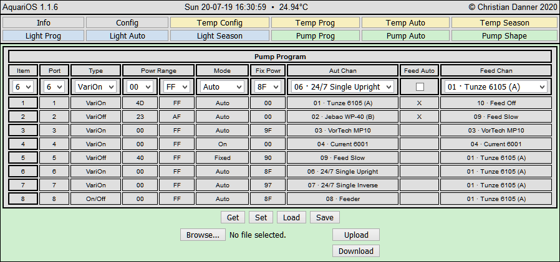Expand the Fix Powr dropdown showing 8F

268,87
